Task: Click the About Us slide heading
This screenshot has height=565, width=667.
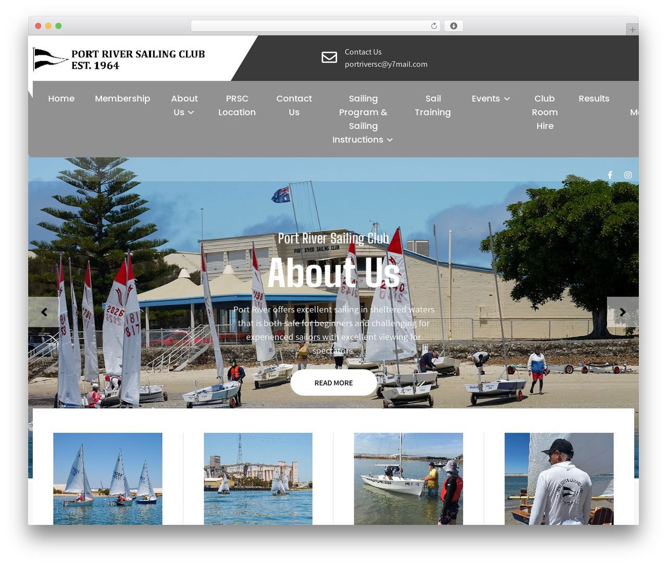Action: pos(333,273)
